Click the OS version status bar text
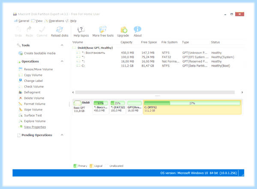Screen dimensions: 257x189 click(x=198, y=173)
